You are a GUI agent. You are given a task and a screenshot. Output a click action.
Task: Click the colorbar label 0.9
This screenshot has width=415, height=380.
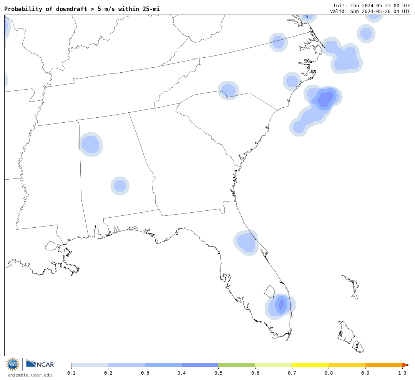365,373
